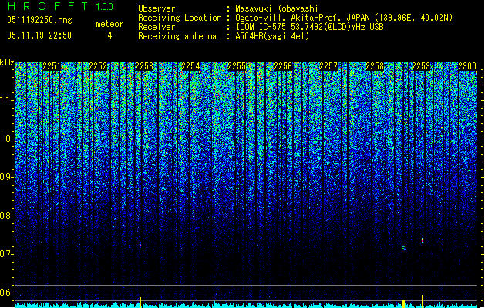This screenshot has width=485, height=308.
Task: Click the time marker 2257
Action: 328,66
